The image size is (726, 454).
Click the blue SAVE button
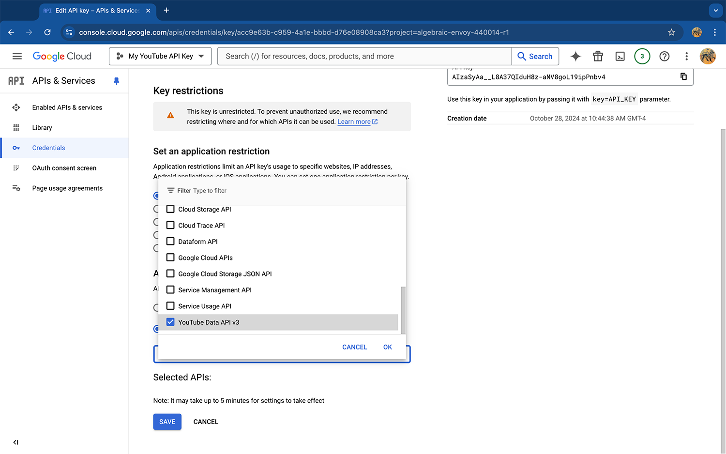point(167,422)
